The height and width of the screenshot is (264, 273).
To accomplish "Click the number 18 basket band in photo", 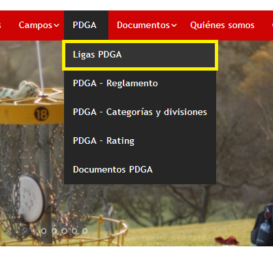I will pos(41,114).
